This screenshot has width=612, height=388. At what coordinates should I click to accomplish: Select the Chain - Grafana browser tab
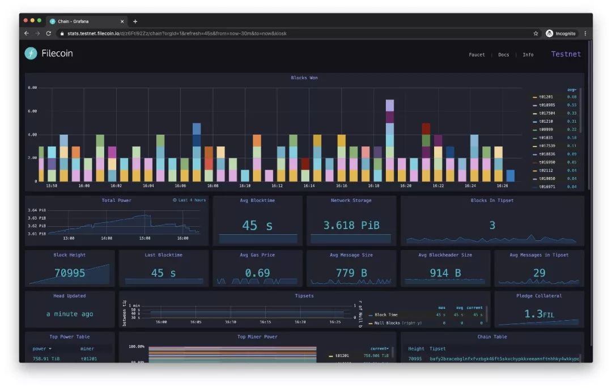[87, 21]
